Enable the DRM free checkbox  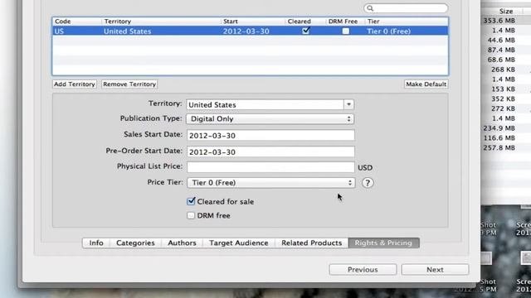click(x=191, y=215)
